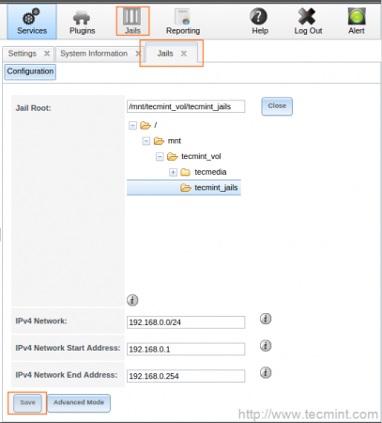382x423 pixels.
Task: Show info for IPv4 Network field
Action: pyautogui.click(x=266, y=319)
